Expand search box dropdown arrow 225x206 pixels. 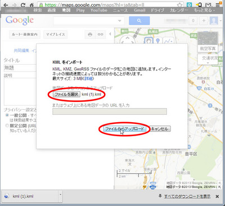coord(120,21)
